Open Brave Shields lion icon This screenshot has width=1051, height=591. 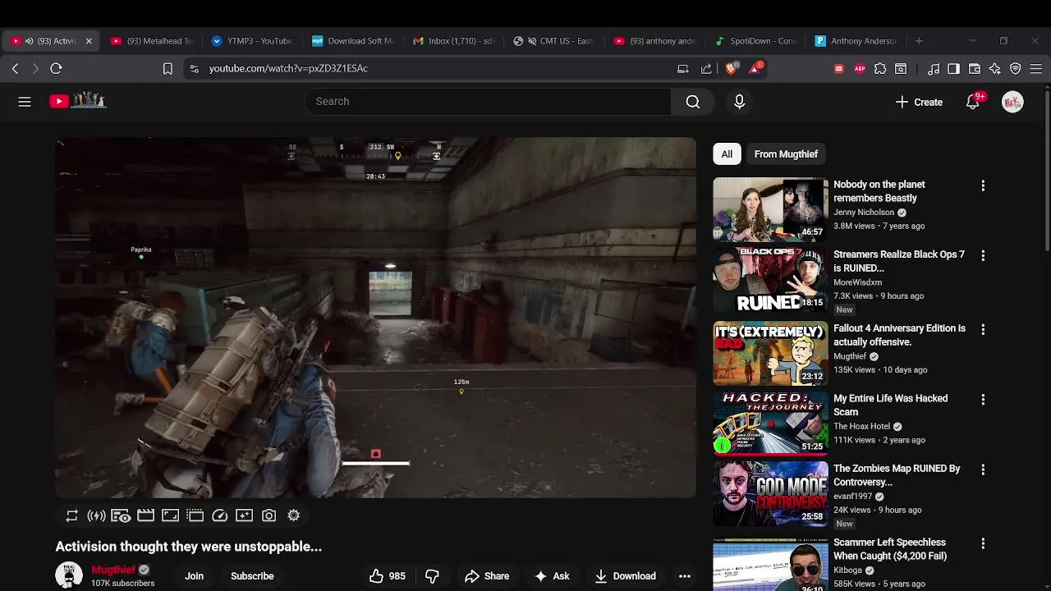[x=731, y=69]
